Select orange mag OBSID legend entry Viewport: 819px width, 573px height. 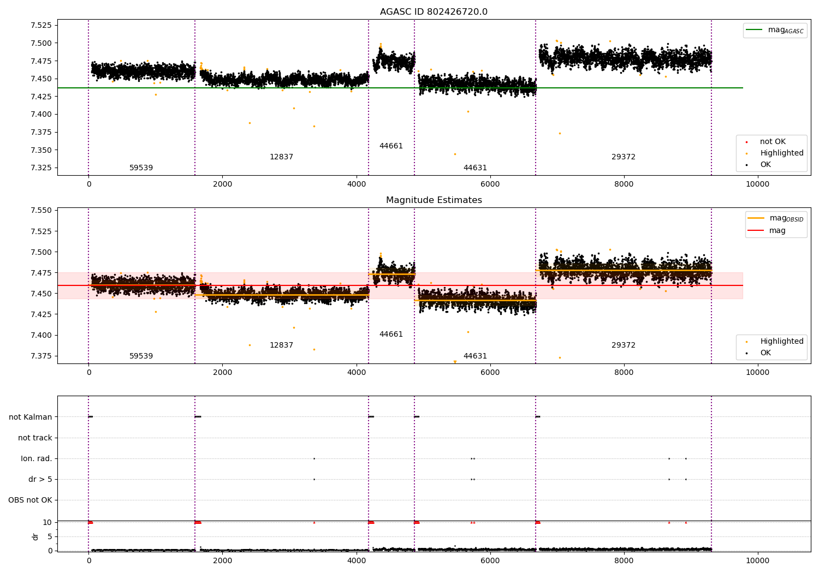(x=775, y=218)
